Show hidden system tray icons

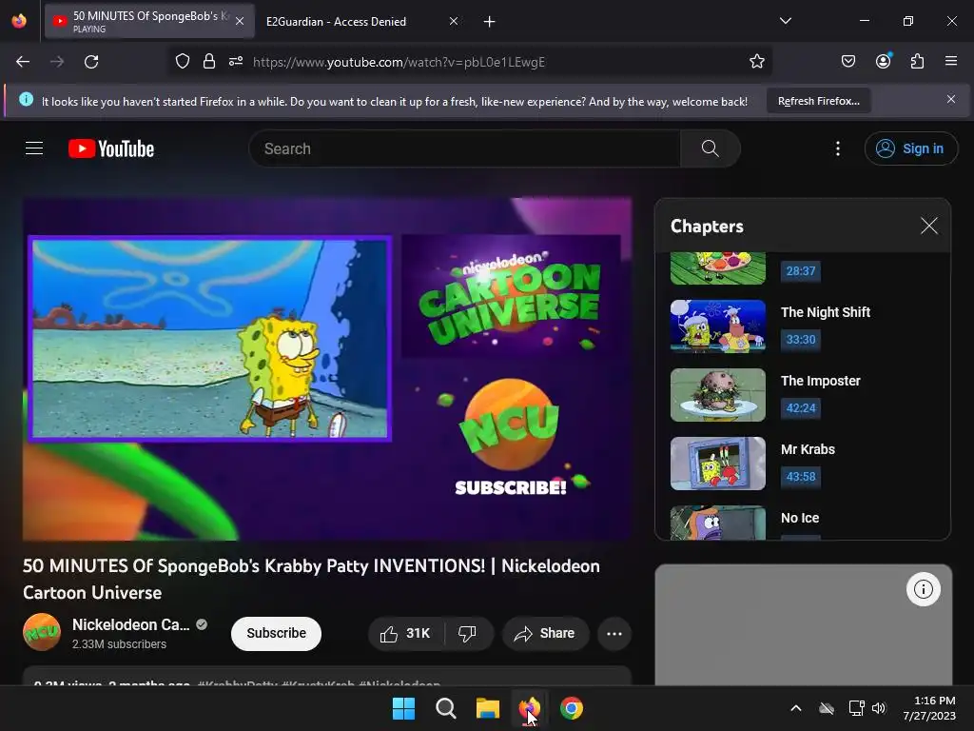pos(796,708)
